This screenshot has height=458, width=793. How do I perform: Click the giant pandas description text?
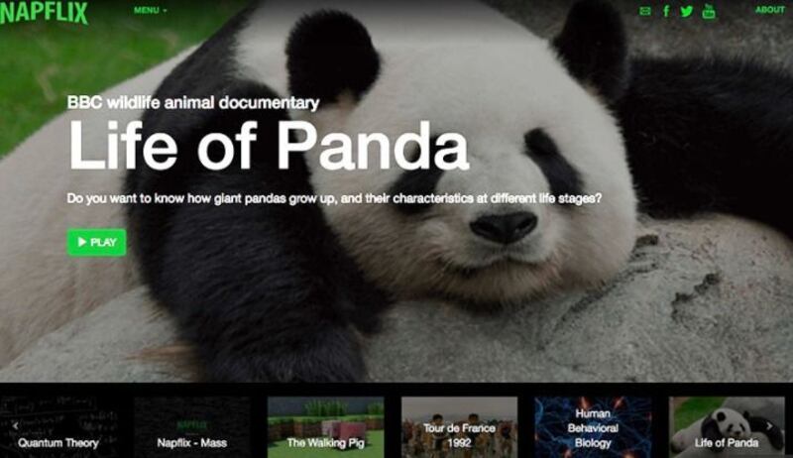click(334, 198)
